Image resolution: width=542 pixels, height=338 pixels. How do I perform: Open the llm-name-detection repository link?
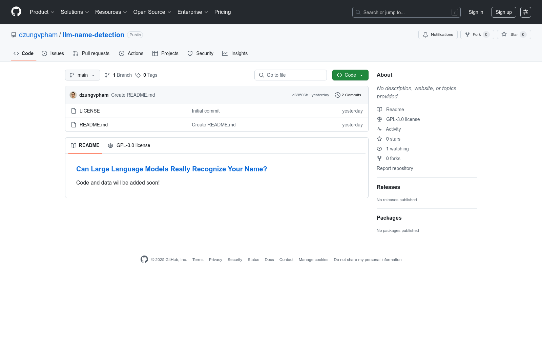click(x=93, y=35)
